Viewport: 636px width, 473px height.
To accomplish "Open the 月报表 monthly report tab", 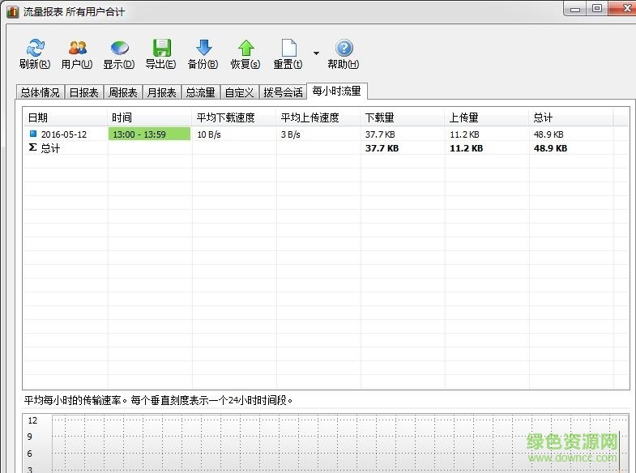I will click(161, 92).
